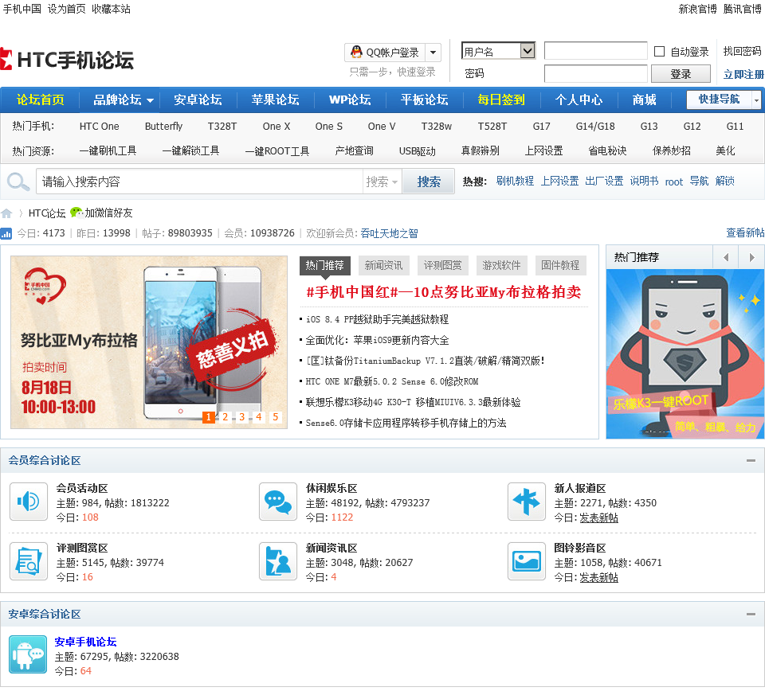
Task: Go to banner slide 5
Action: tap(275, 417)
